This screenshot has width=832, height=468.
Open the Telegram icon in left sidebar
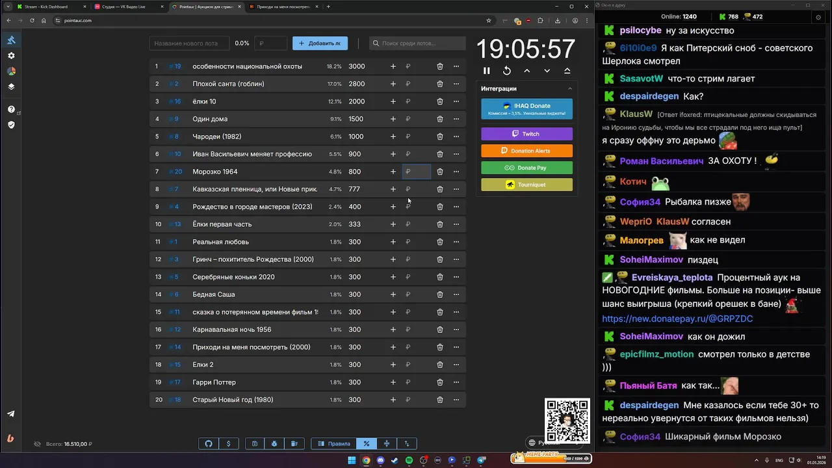[x=11, y=414]
